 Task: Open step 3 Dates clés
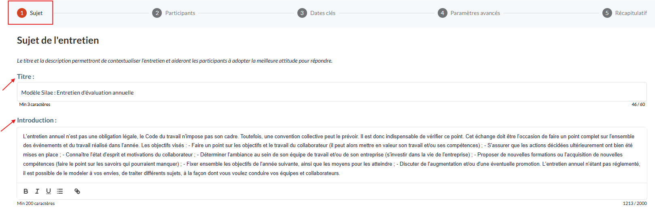316,13
